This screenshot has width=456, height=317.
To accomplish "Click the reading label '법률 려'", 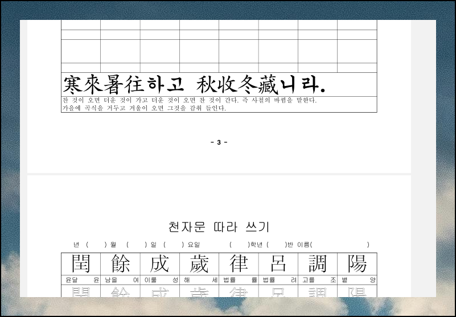I will 280,280.
